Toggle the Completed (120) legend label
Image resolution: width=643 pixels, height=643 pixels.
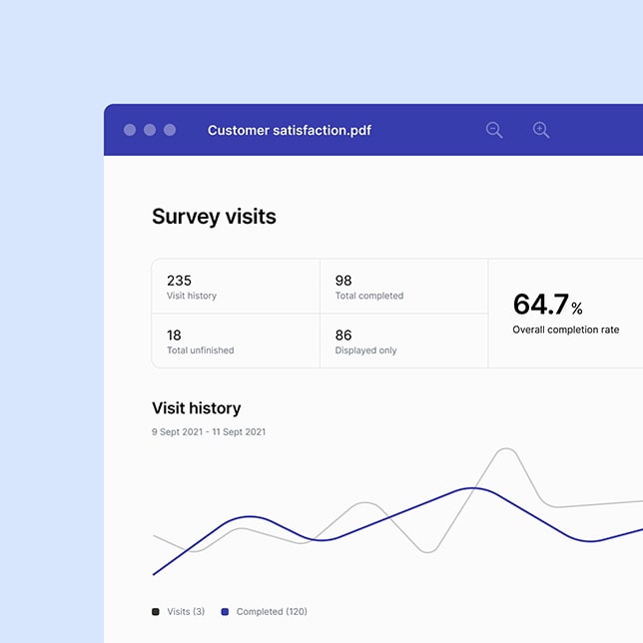(x=272, y=611)
